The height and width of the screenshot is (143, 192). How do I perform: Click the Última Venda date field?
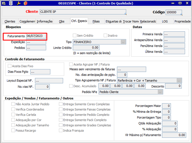point(174,52)
